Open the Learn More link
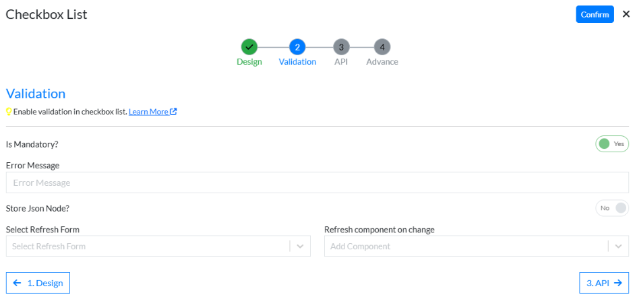The height and width of the screenshot is (299, 635). (x=148, y=112)
